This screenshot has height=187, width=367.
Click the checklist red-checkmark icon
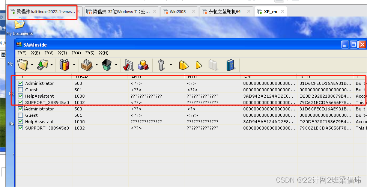(x=128, y=65)
